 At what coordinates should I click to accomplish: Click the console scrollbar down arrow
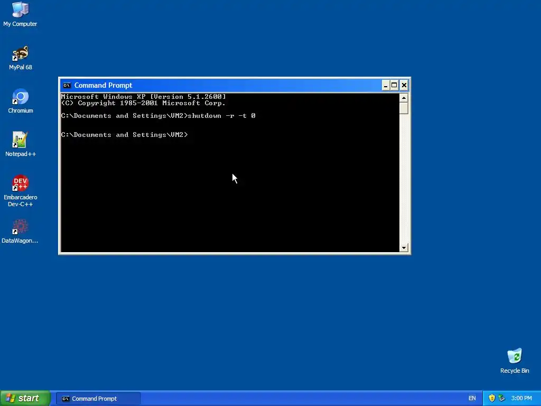(404, 247)
